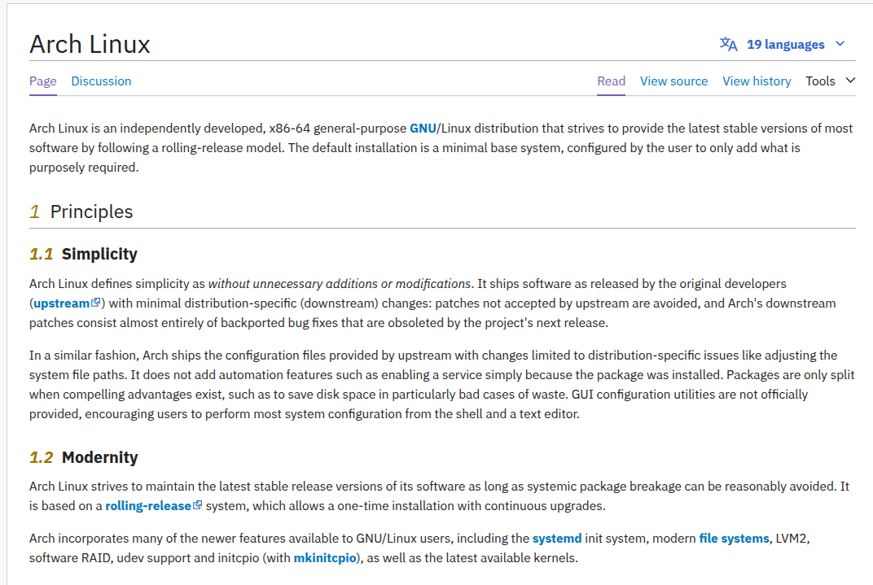Click italic text 'without unnecessary additions or modifications'
Viewport: 873px width, 585px height.
[x=340, y=284]
